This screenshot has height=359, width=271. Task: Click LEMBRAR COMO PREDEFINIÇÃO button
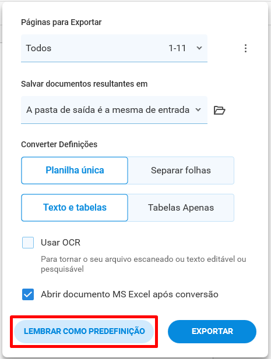click(x=84, y=331)
